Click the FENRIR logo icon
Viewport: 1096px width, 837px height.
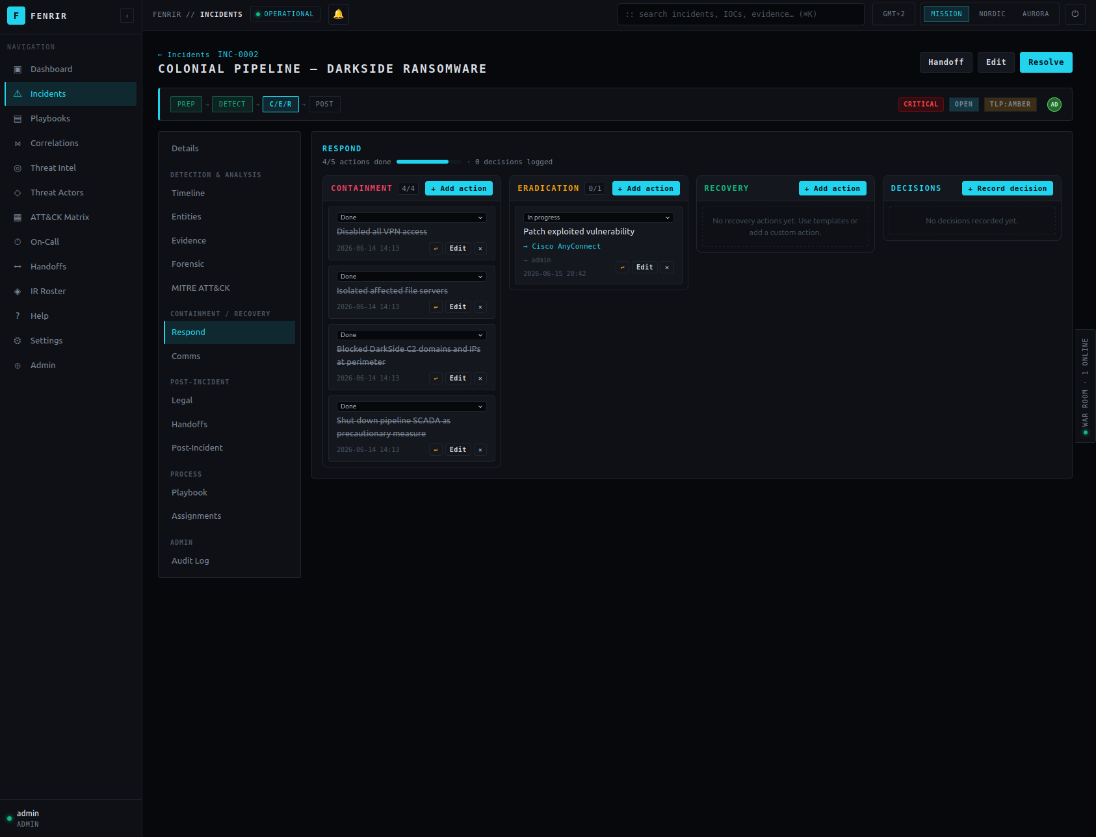16,16
